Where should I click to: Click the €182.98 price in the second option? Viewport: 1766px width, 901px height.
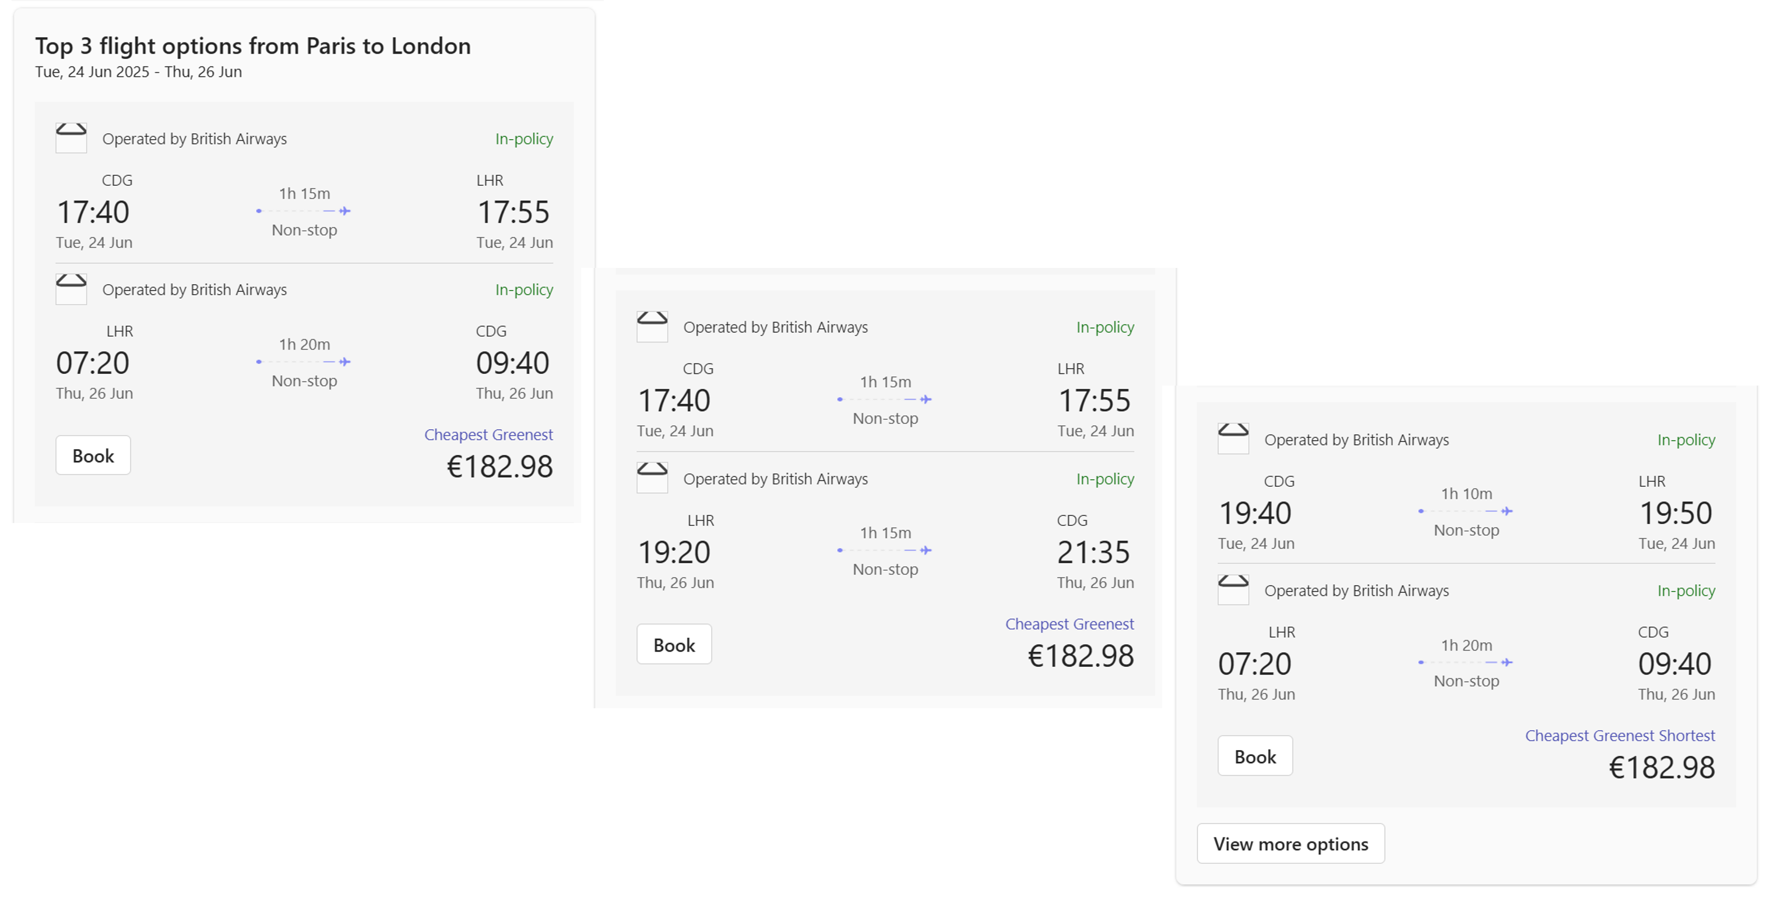point(1081,656)
